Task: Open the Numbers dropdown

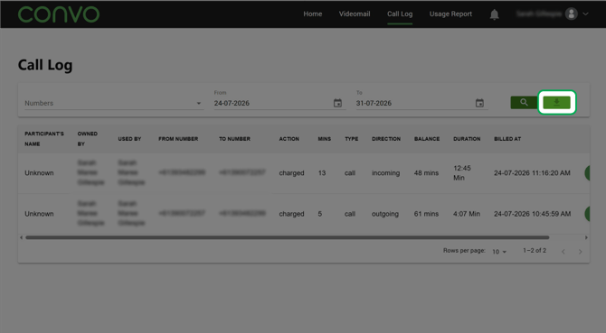Action: click(x=114, y=103)
